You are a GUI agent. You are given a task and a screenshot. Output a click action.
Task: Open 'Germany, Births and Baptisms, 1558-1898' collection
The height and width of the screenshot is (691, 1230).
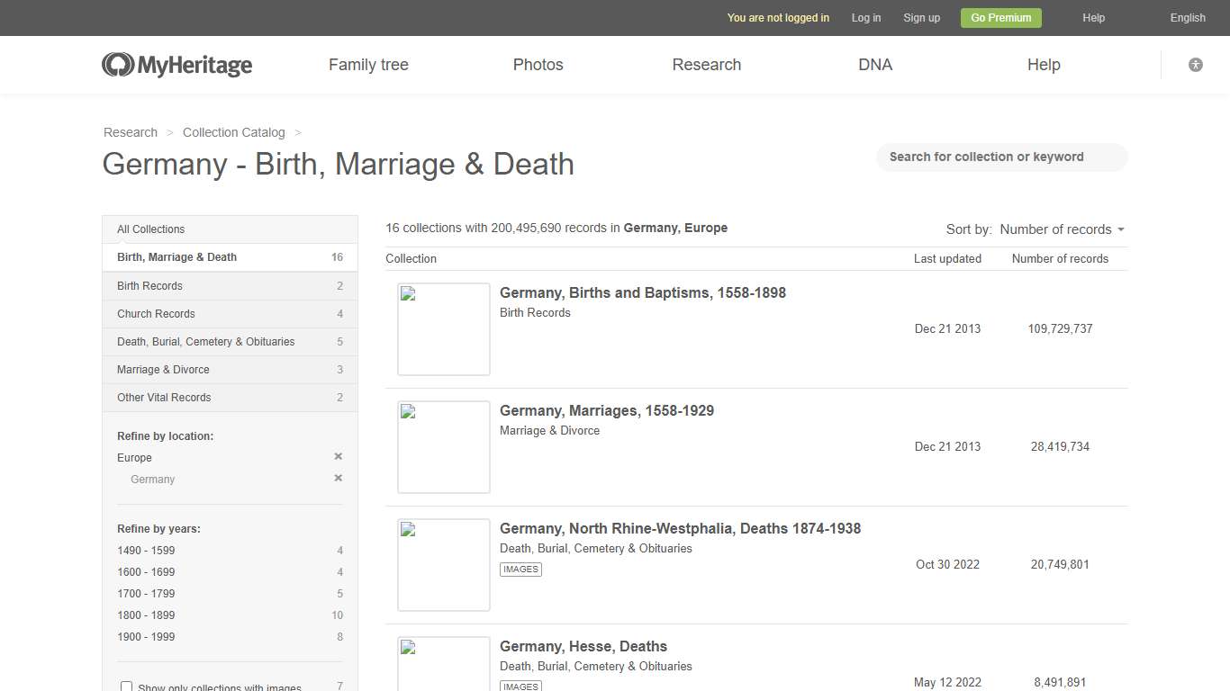642,292
